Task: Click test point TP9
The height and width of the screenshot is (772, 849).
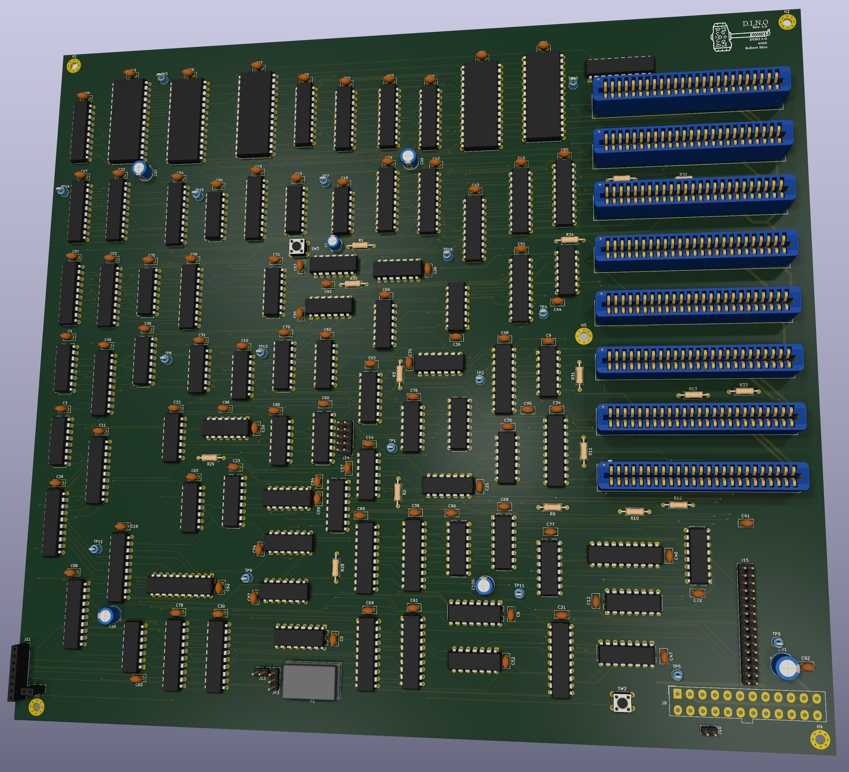Action: pyautogui.click(x=246, y=578)
